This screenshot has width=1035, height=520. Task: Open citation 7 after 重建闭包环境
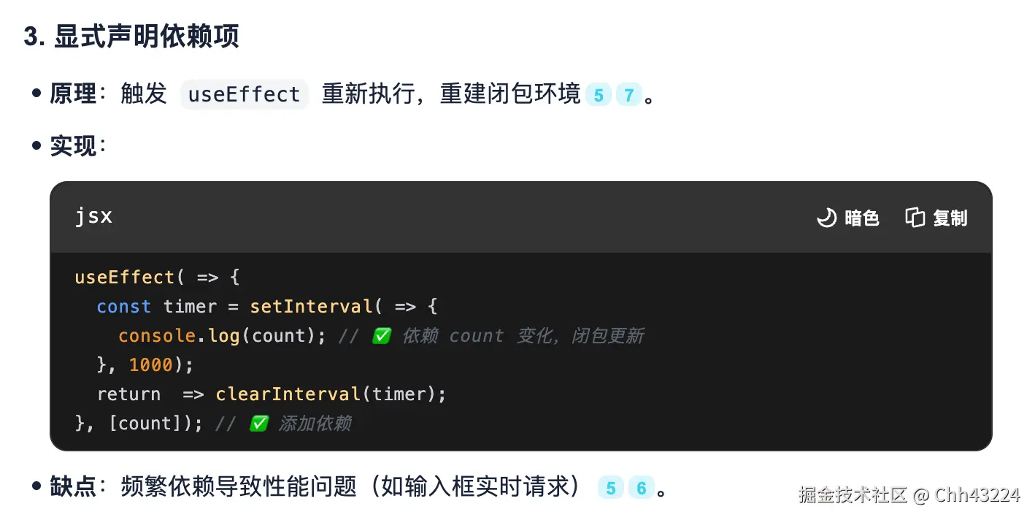(x=628, y=95)
